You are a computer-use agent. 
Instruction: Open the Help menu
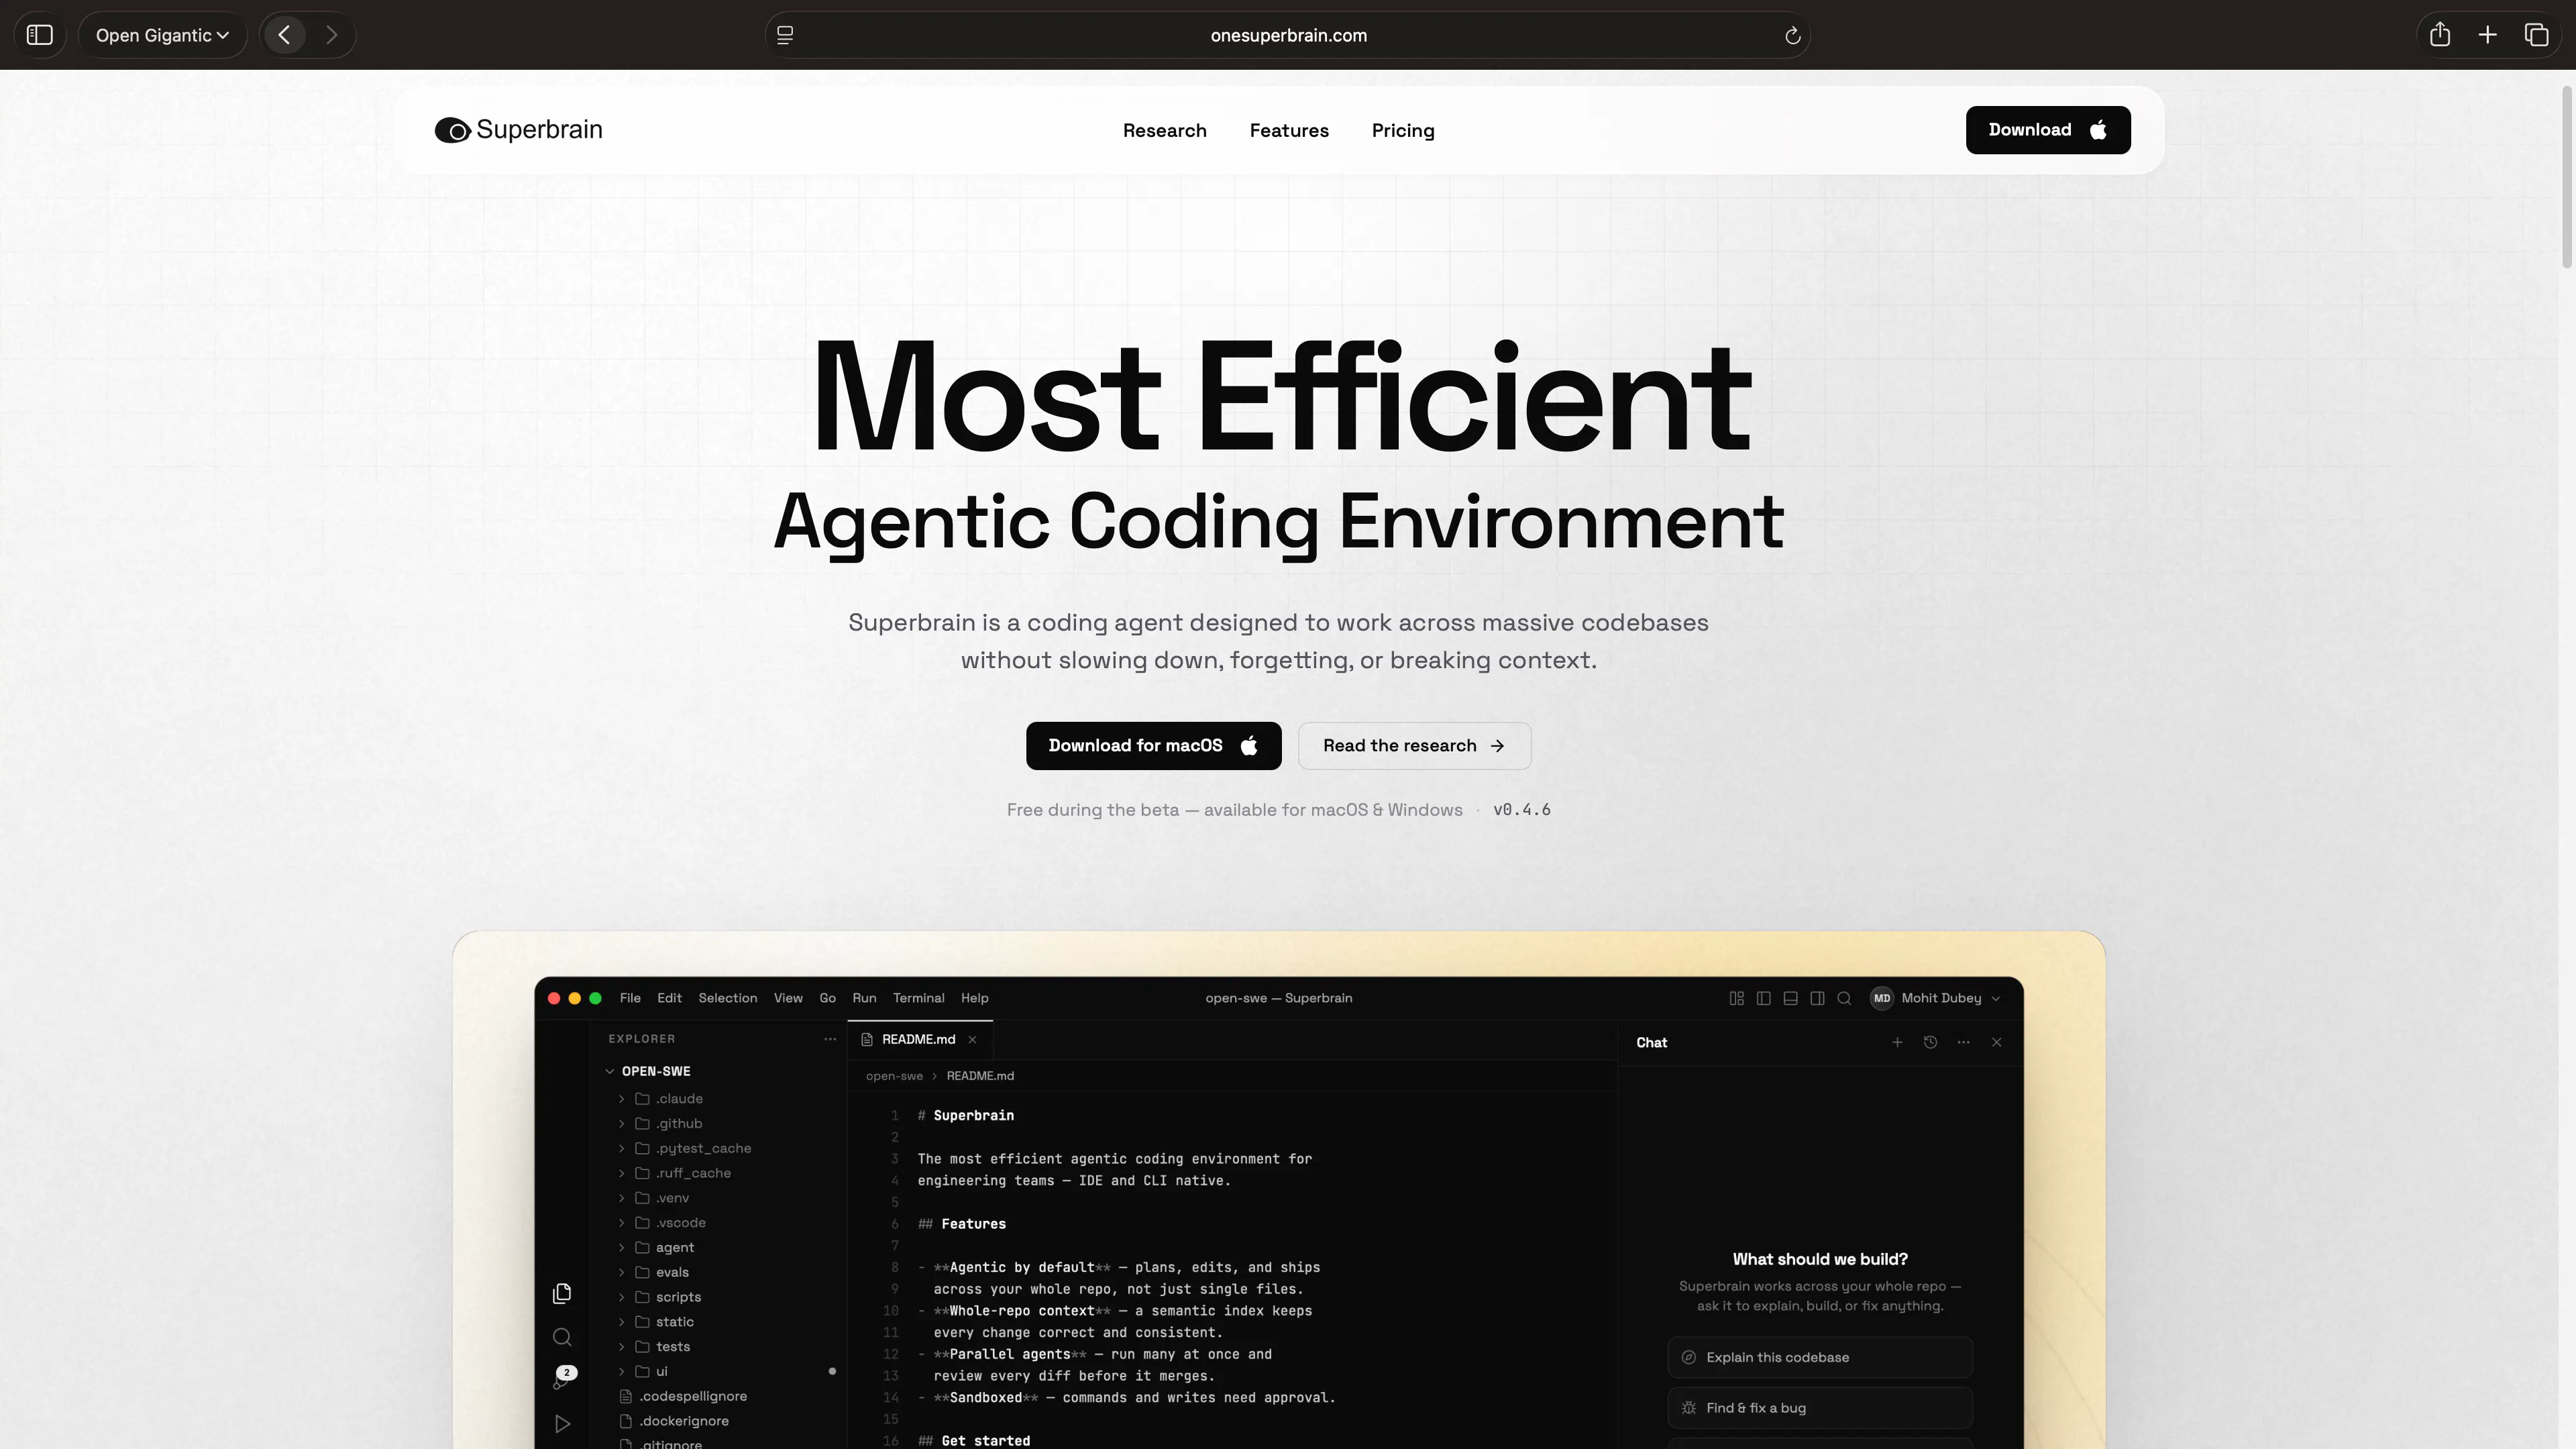974,998
